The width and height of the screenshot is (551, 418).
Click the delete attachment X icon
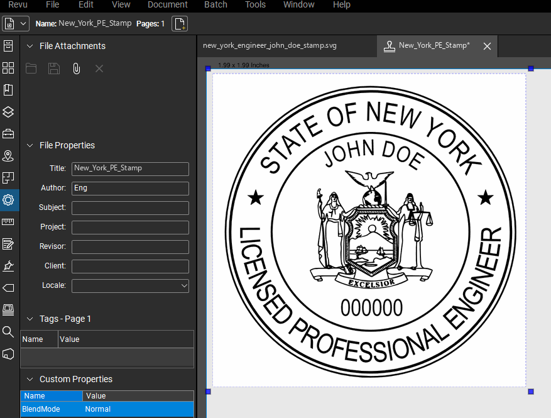99,69
